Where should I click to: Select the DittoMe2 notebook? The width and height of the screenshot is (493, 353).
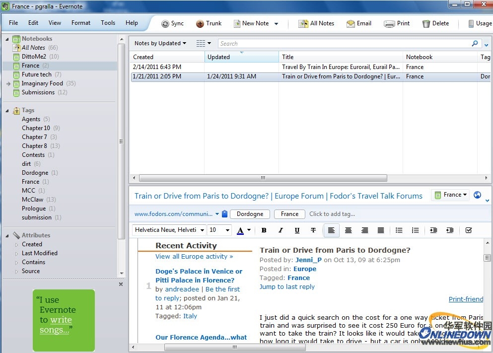(x=34, y=57)
